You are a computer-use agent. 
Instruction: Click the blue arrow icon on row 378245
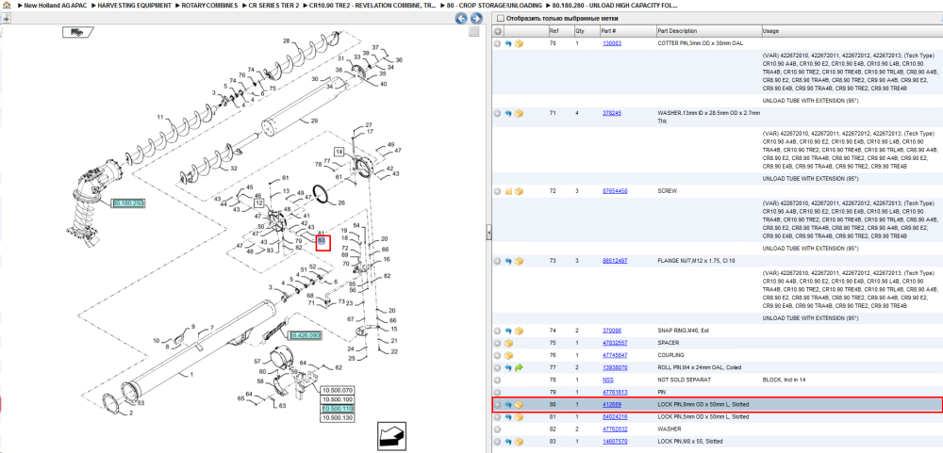click(x=508, y=113)
